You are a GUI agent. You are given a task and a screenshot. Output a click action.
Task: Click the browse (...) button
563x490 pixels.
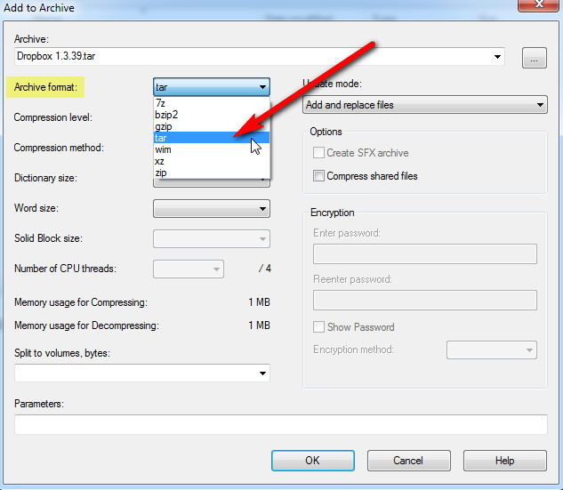[535, 58]
